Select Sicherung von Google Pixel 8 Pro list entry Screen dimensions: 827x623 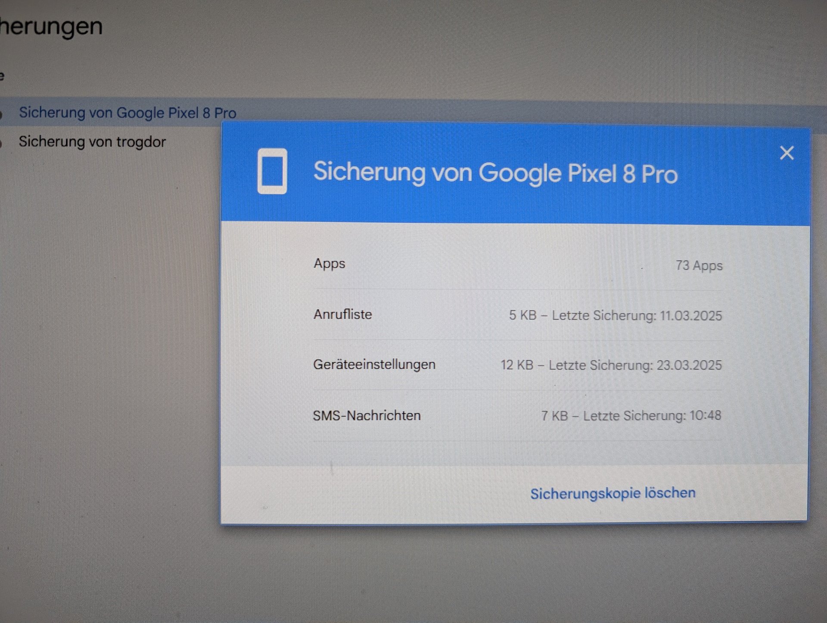[x=127, y=113]
